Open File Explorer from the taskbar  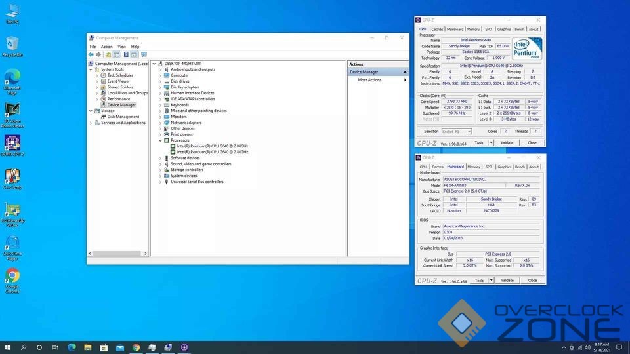[x=87, y=347]
